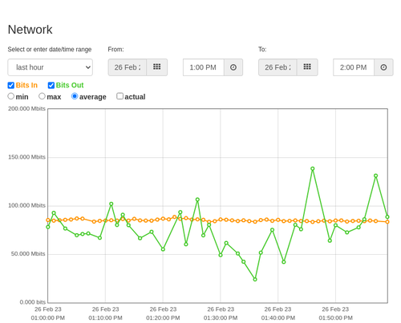Click the From time field 1:00 PM
Viewport: 401px width, 323px height.
coord(204,67)
